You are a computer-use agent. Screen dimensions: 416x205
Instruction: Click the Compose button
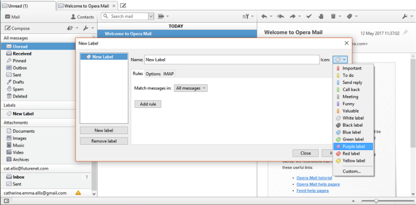17,28
